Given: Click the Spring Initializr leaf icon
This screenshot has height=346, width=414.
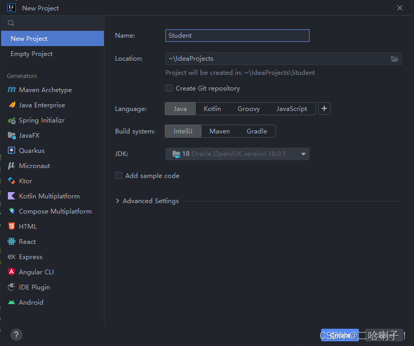Looking at the screenshot, I should coord(12,120).
